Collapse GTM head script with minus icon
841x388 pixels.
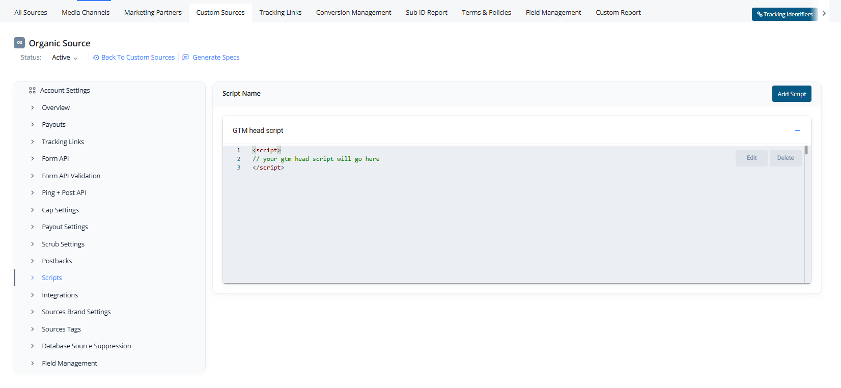[797, 131]
